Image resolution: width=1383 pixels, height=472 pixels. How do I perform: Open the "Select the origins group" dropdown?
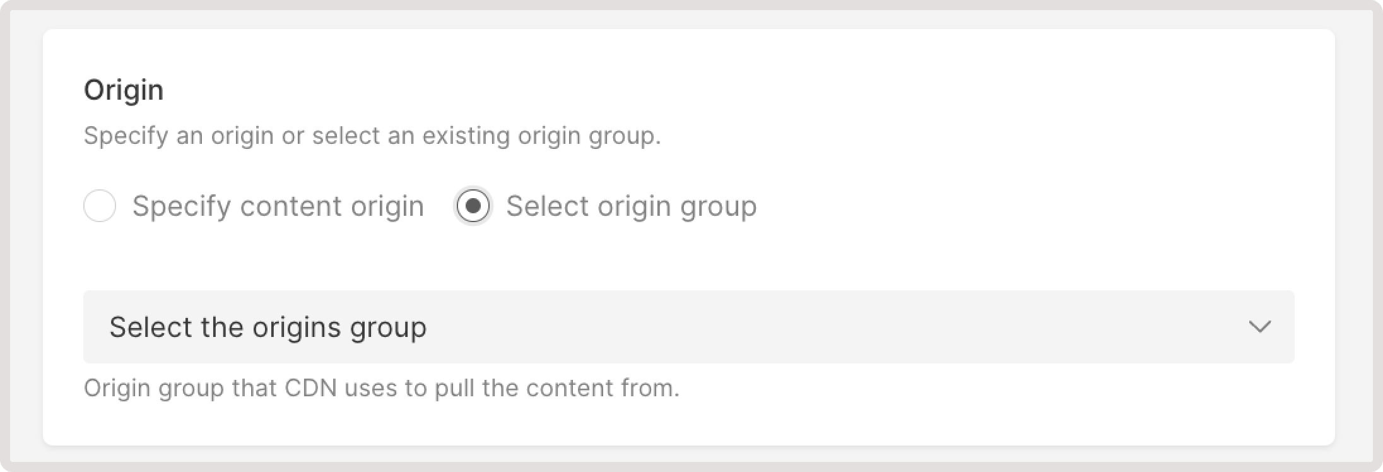[x=688, y=327]
